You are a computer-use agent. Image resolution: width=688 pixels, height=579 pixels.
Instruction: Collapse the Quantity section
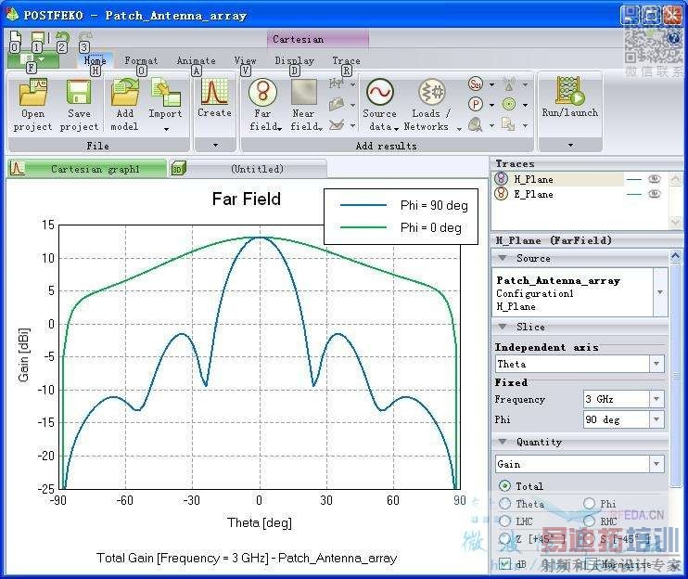[x=503, y=442]
